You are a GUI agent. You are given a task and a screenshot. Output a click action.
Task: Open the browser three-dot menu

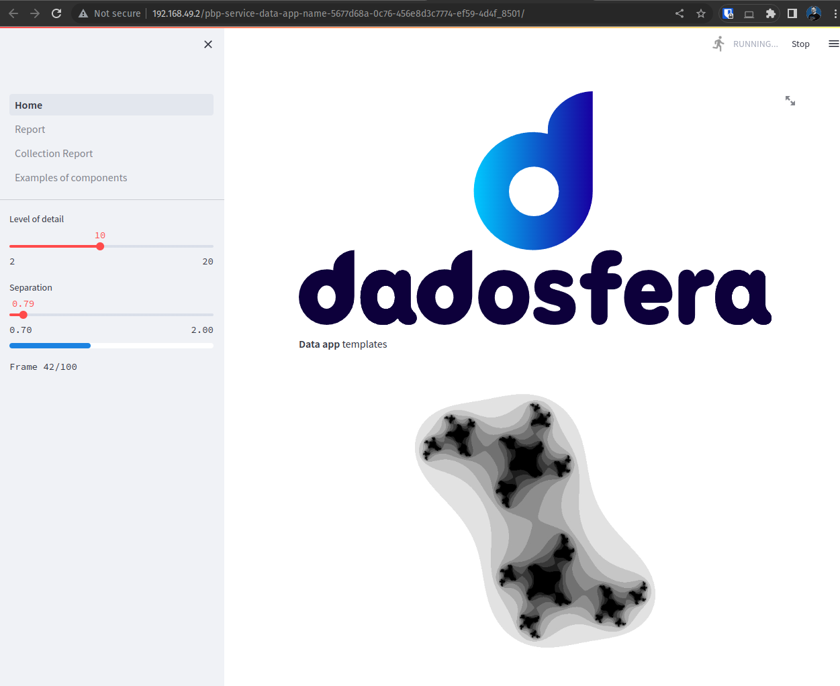(x=835, y=13)
